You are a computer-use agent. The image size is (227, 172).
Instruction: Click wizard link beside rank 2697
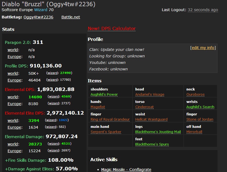pyautogui.click(x=54, y=150)
